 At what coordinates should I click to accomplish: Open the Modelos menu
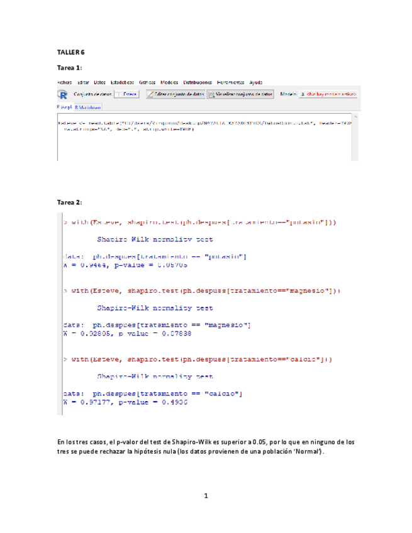(169, 82)
